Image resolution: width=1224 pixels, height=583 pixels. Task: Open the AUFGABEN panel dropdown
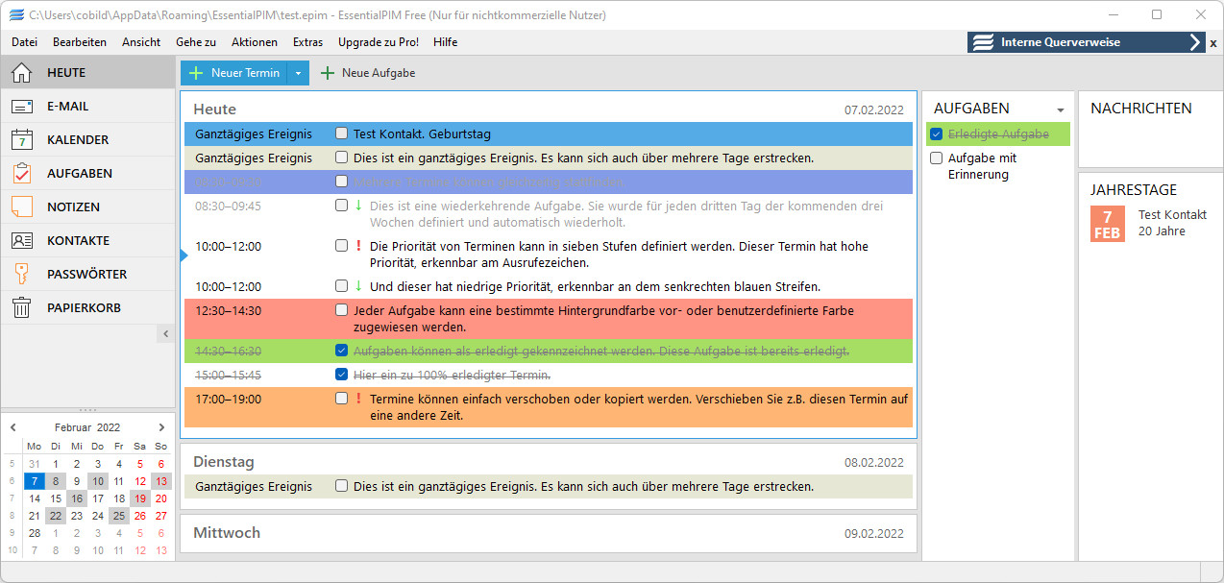1061,109
